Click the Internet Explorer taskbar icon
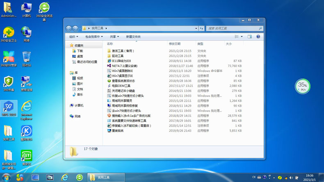This screenshot has width=324, height=182. (65, 177)
